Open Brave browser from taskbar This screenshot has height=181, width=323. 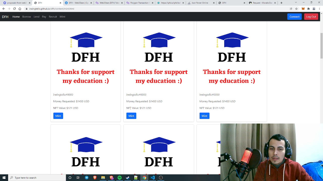tap(95, 178)
